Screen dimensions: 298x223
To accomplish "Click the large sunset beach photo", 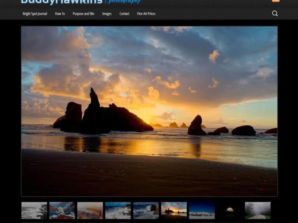I will 149,111.
